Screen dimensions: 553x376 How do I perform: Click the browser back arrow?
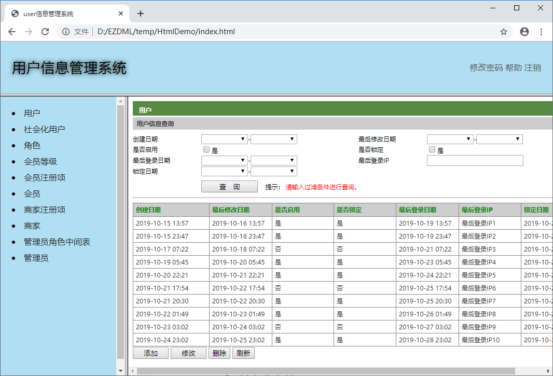click(x=12, y=32)
